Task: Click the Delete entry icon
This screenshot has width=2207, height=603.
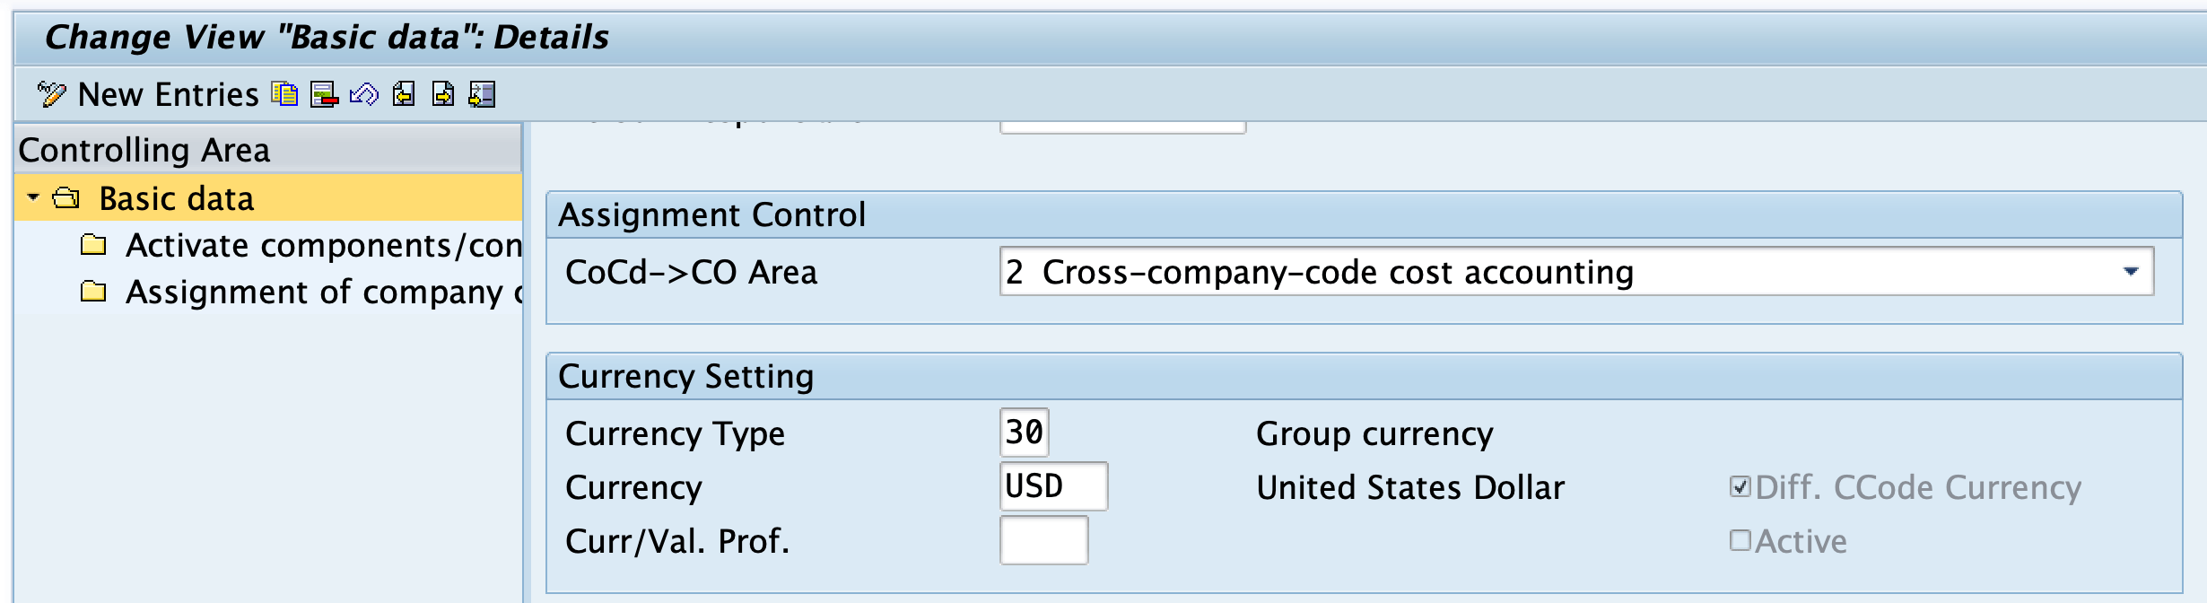Action: 324,93
